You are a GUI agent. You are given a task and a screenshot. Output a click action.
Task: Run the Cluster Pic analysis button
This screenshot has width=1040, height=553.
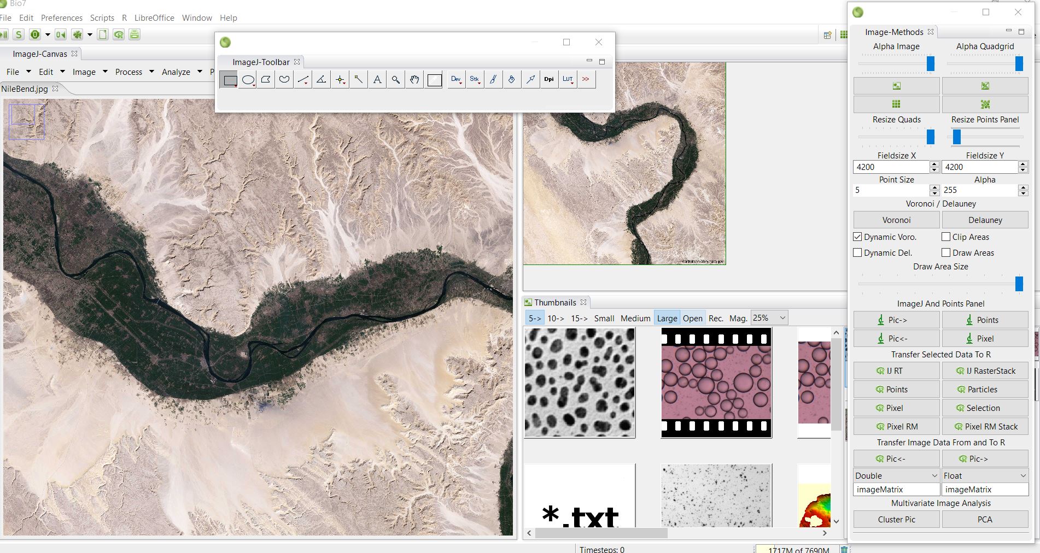896,520
